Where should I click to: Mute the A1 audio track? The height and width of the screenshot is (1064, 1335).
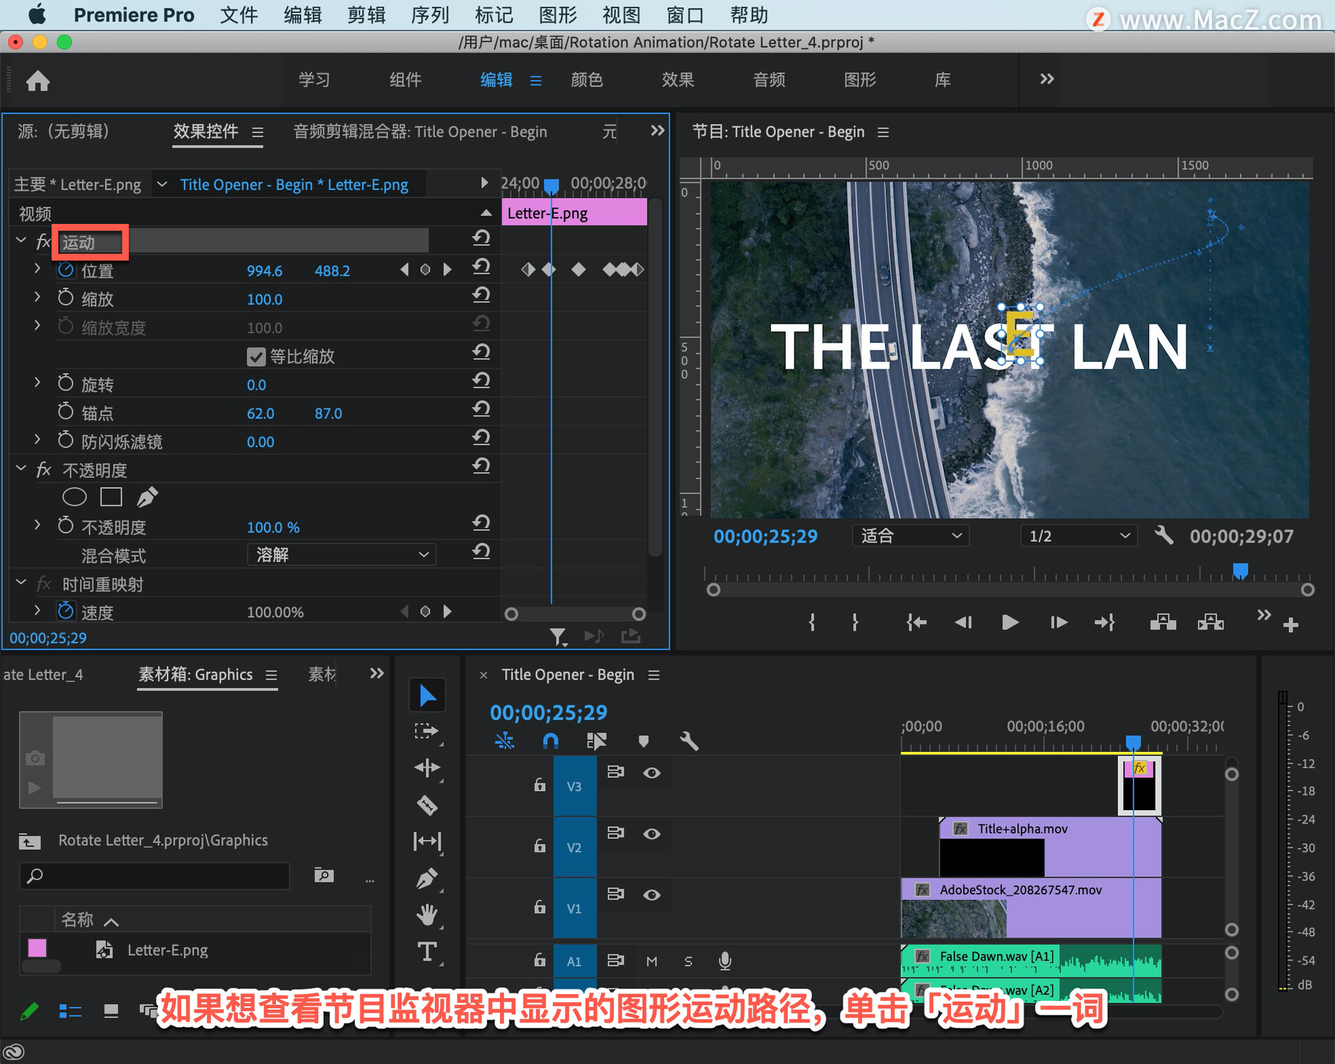click(652, 961)
